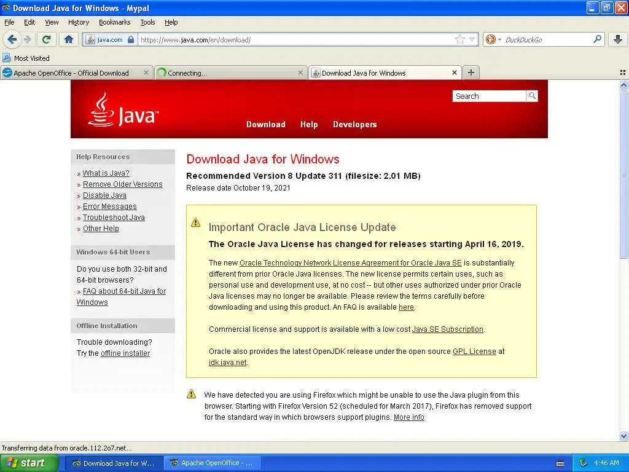Click the FAQ 'here' link

point(406,307)
